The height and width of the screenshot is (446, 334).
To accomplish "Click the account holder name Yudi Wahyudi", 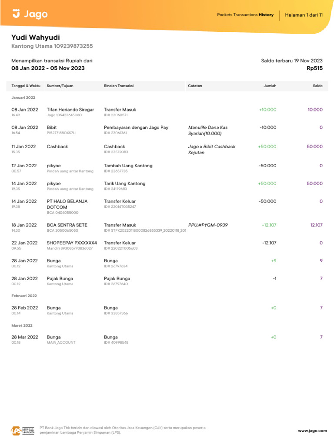I will coord(36,37).
